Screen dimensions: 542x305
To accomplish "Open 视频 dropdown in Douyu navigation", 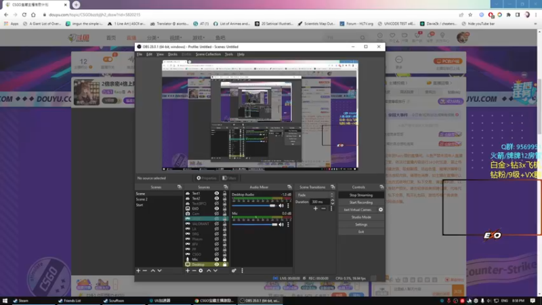I will (175, 38).
